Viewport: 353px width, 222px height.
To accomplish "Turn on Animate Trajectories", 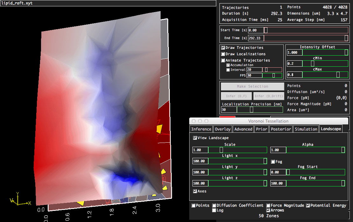I will click(223, 60).
